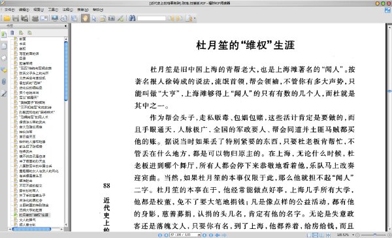Open the zoom percentage dropdown
Image resolution: width=392 pixels, height=238 pixels.
pyautogui.click(x=353, y=235)
